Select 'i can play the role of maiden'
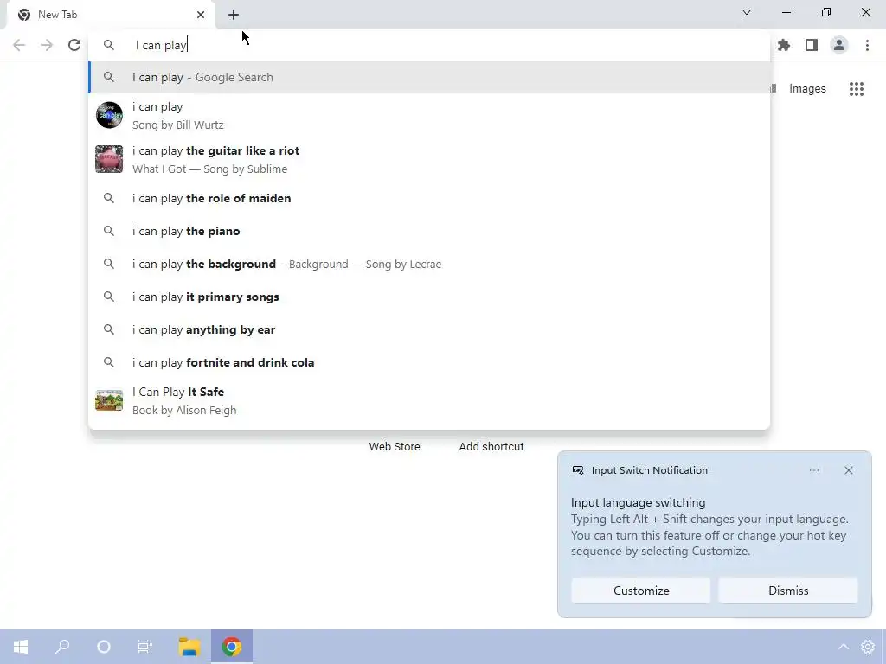 (429, 198)
